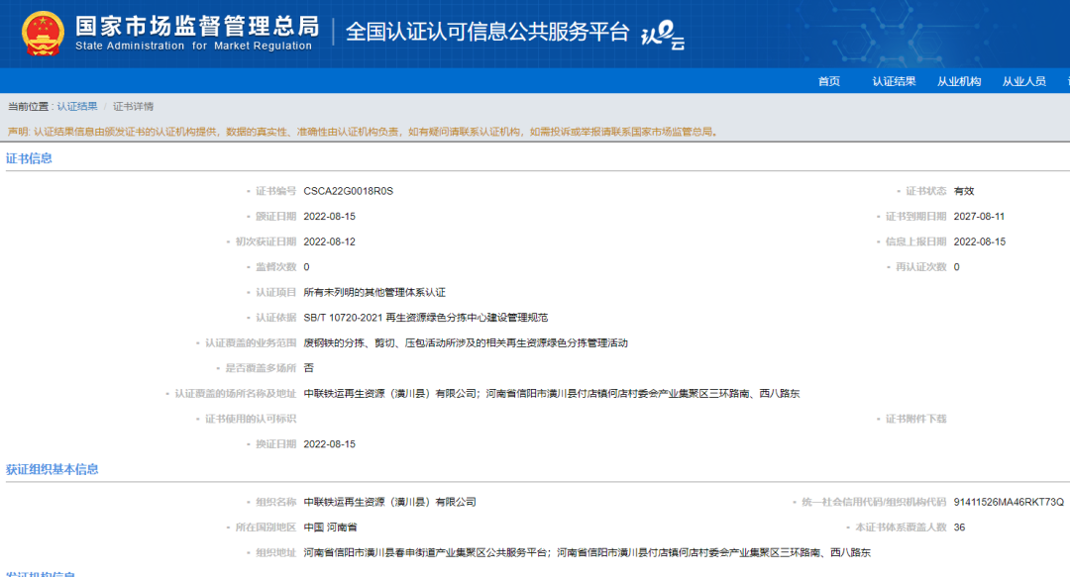Click the 认证依据 value SB/T 10720-2021

pyautogui.click(x=426, y=317)
